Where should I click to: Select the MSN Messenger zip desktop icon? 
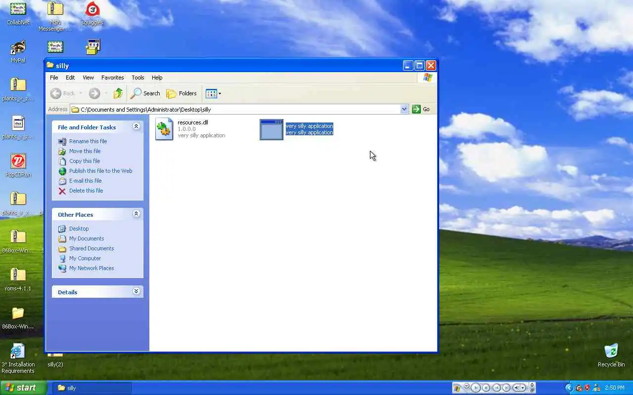[x=55, y=9]
